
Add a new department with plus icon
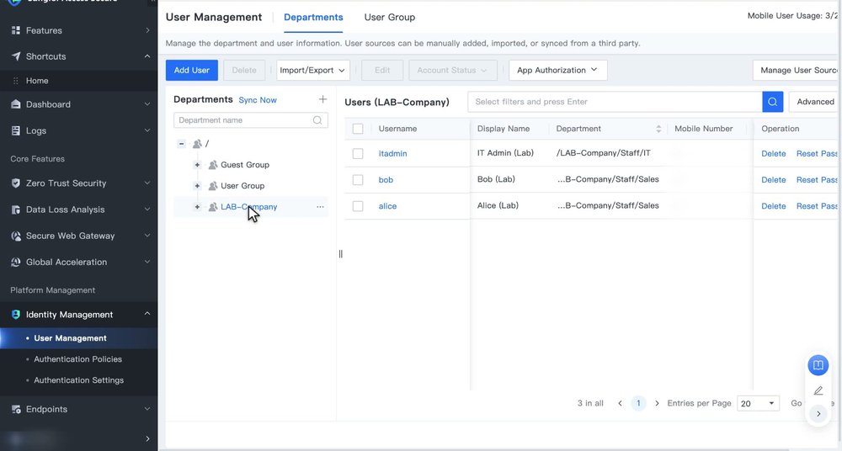(x=322, y=99)
